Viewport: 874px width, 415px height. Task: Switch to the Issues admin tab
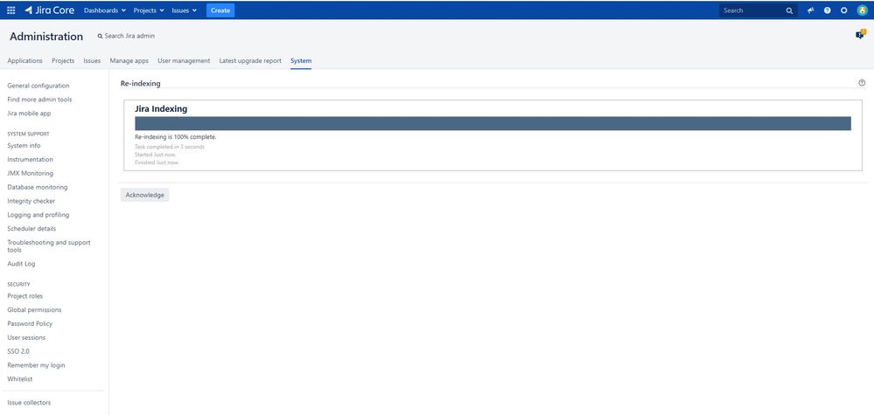92,60
